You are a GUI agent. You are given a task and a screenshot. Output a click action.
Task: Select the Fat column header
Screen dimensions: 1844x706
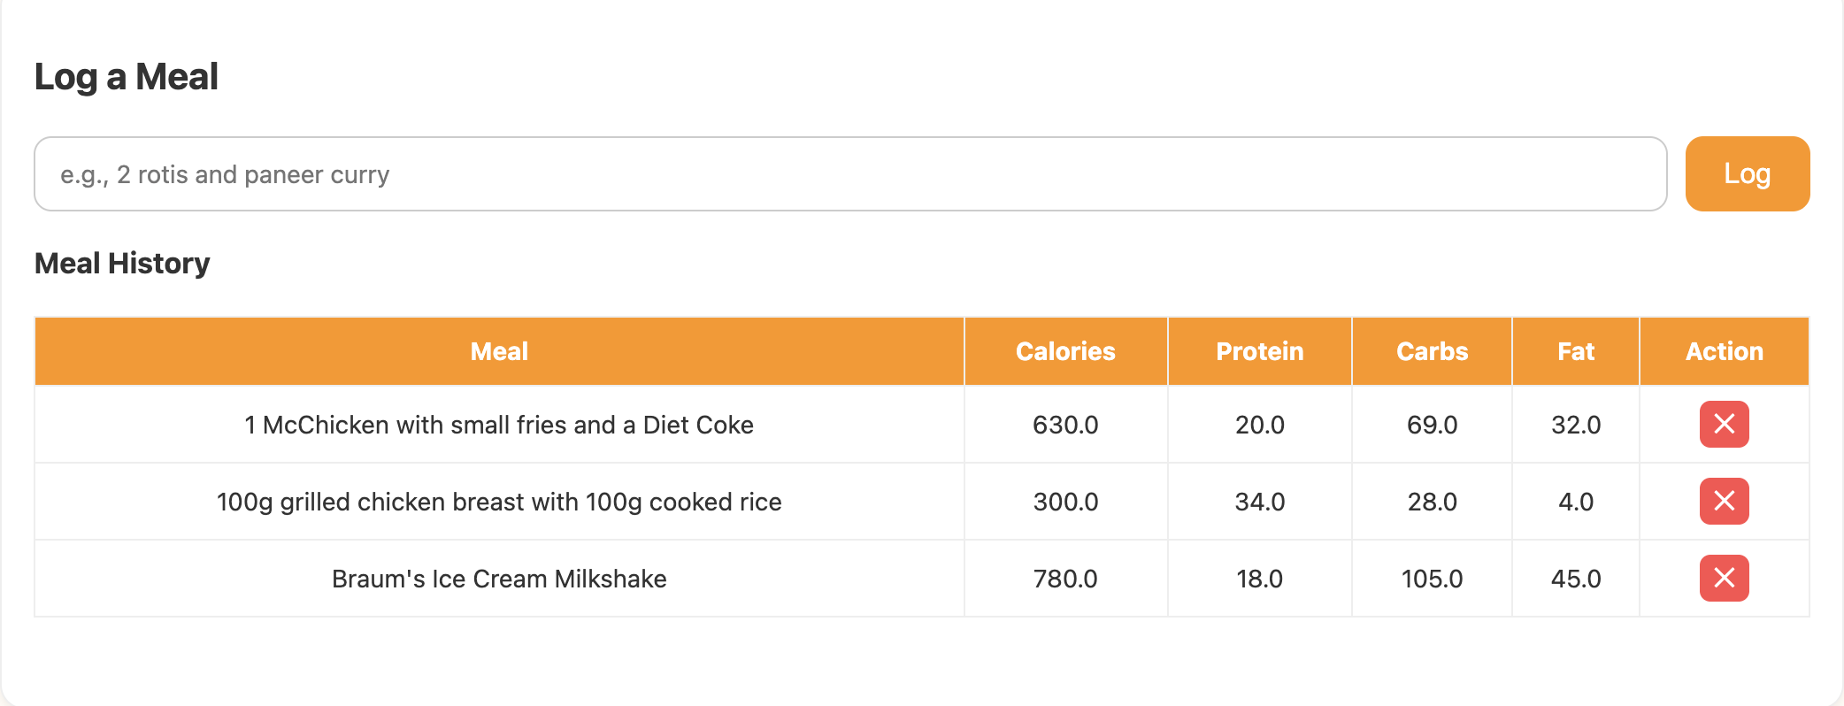tap(1575, 352)
